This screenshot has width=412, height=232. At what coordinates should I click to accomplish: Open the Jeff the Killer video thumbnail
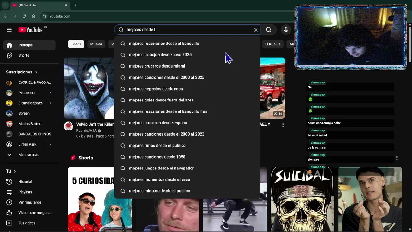(x=89, y=88)
